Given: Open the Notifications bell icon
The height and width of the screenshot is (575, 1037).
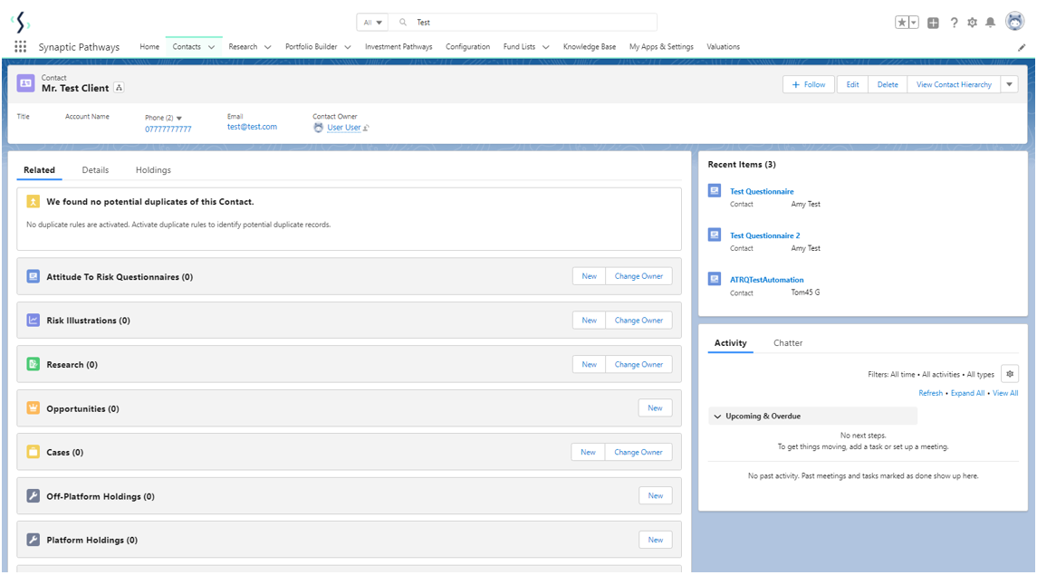Looking at the screenshot, I should point(990,23).
